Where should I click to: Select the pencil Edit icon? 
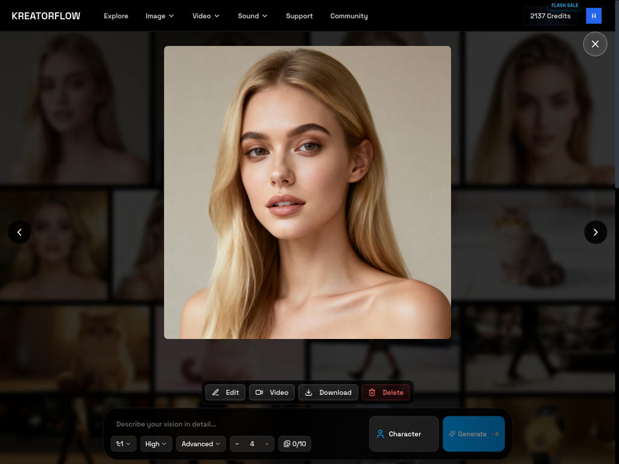click(215, 392)
